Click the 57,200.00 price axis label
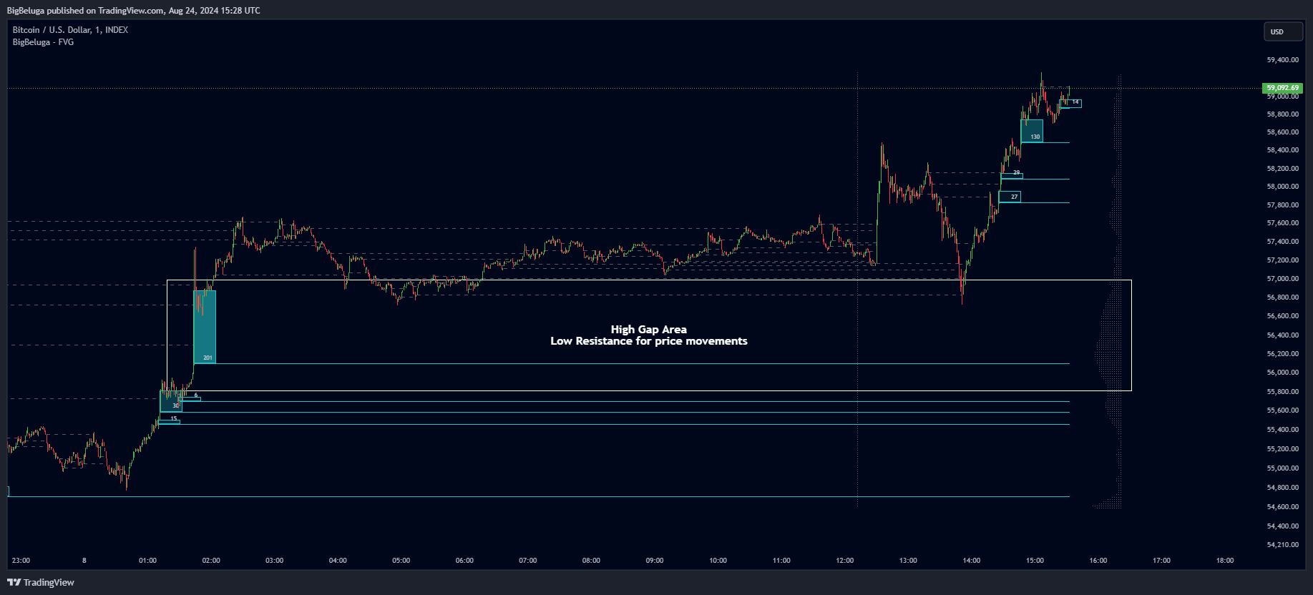The image size is (1313, 595). tap(1283, 260)
